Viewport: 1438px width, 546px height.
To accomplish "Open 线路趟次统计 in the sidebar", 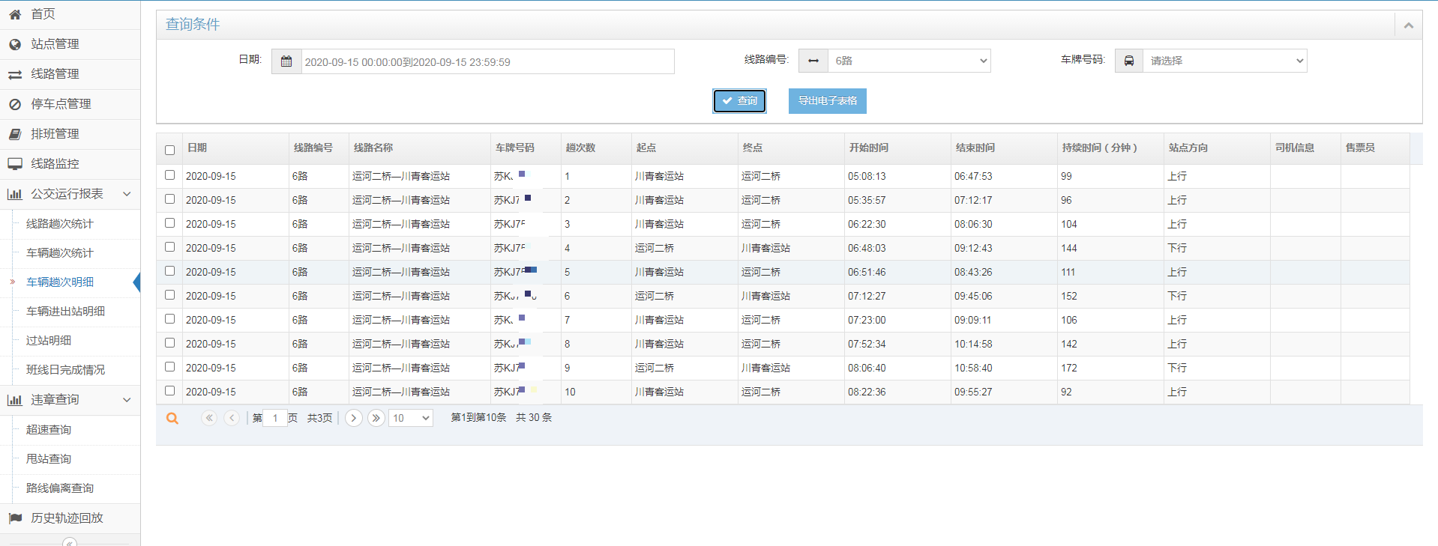I will click(x=60, y=223).
